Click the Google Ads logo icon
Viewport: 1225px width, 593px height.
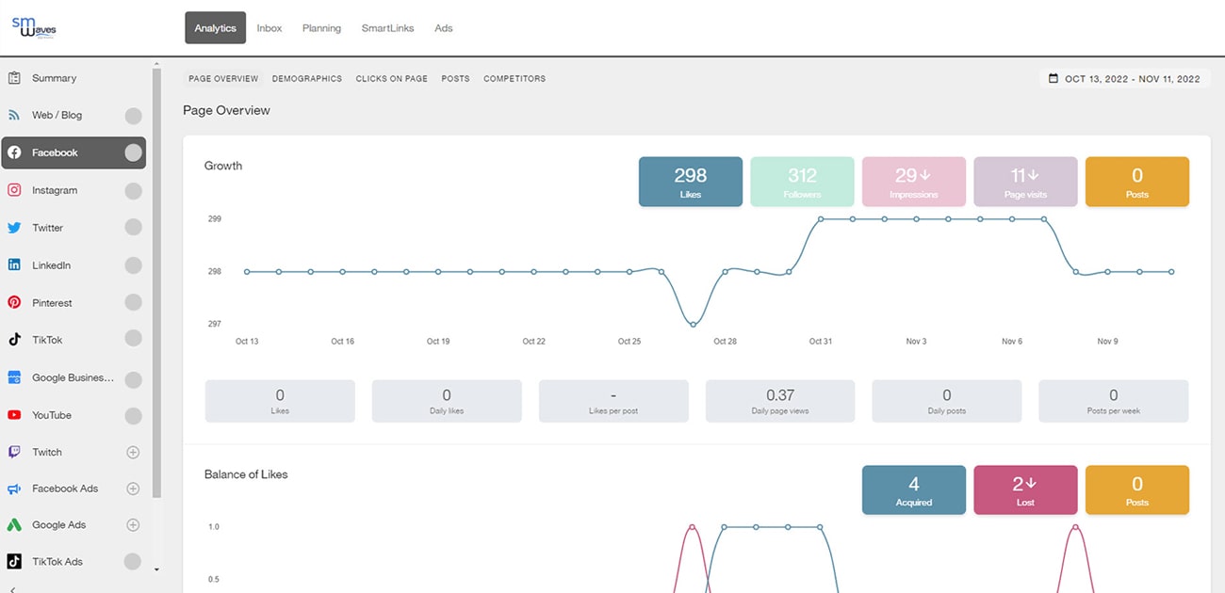pos(14,525)
